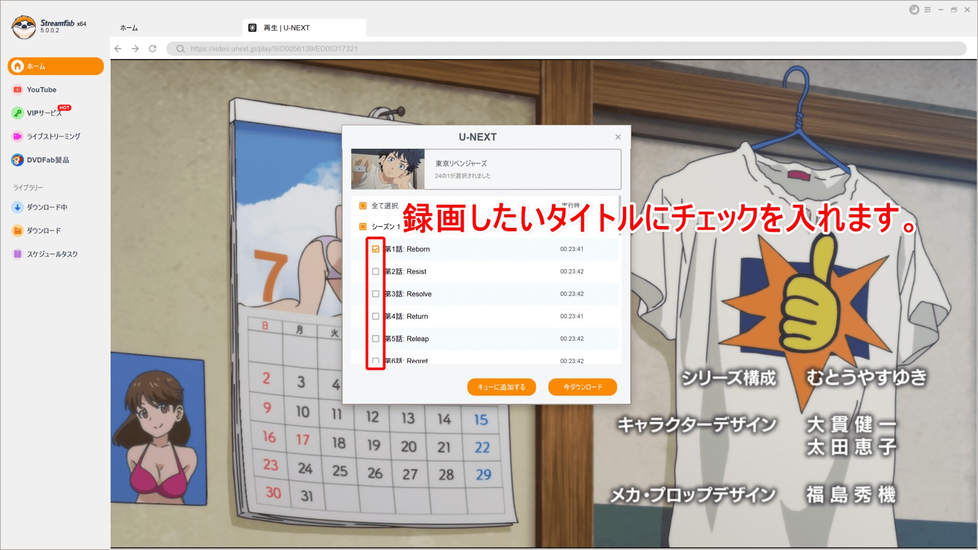Click the U-NEXT tab favicon
This screenshot has width=978, height=550.
point(252,28)
